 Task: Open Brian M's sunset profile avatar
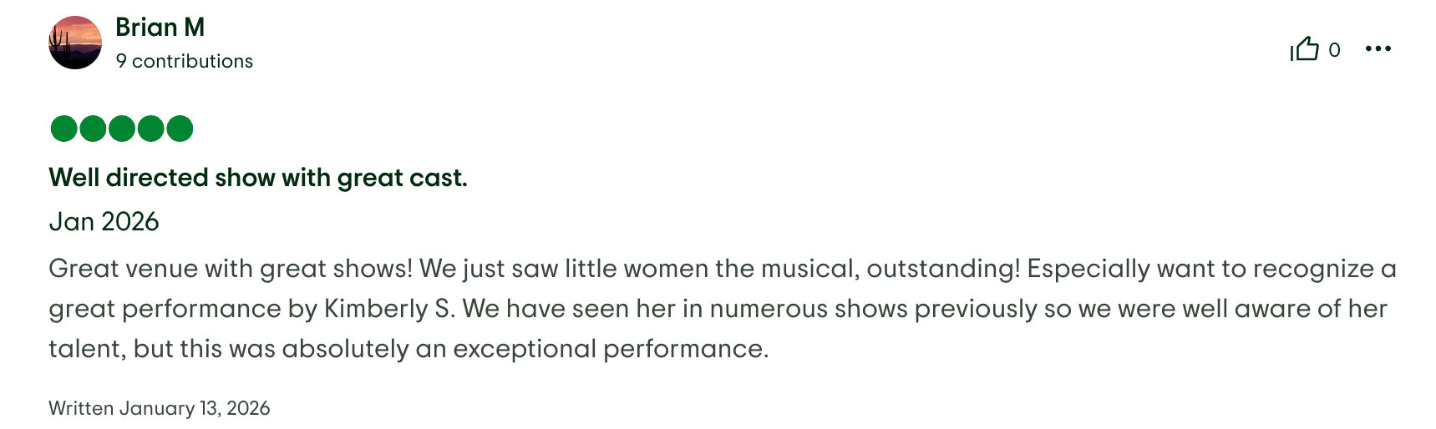(75, 43)
